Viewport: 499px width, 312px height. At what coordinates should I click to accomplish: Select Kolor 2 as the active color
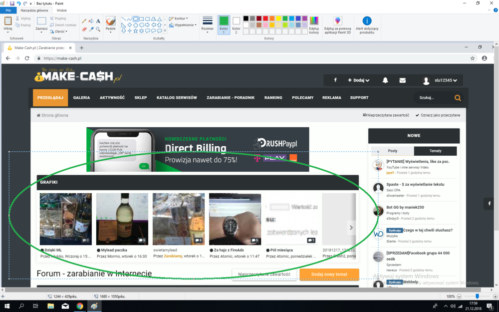click(x=237, y=24)
